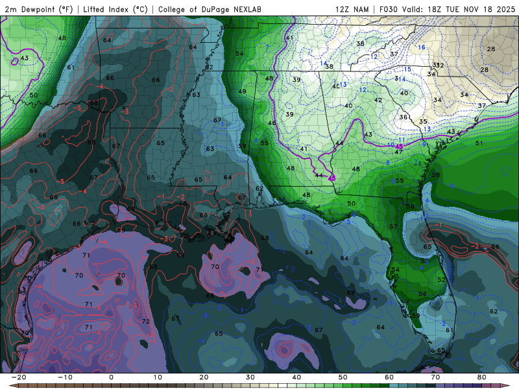The height and width of the screenshot is (389, 519).
Task: Click the 47 dewpoint value below purple 45
Action: click(x=398, y=152)
